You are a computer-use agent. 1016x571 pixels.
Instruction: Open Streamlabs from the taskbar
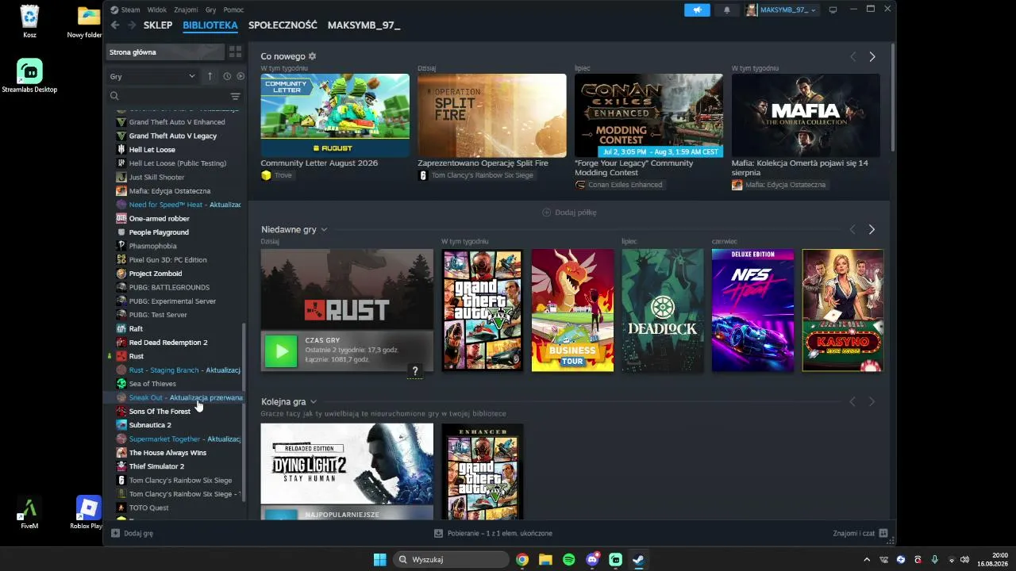615,559
